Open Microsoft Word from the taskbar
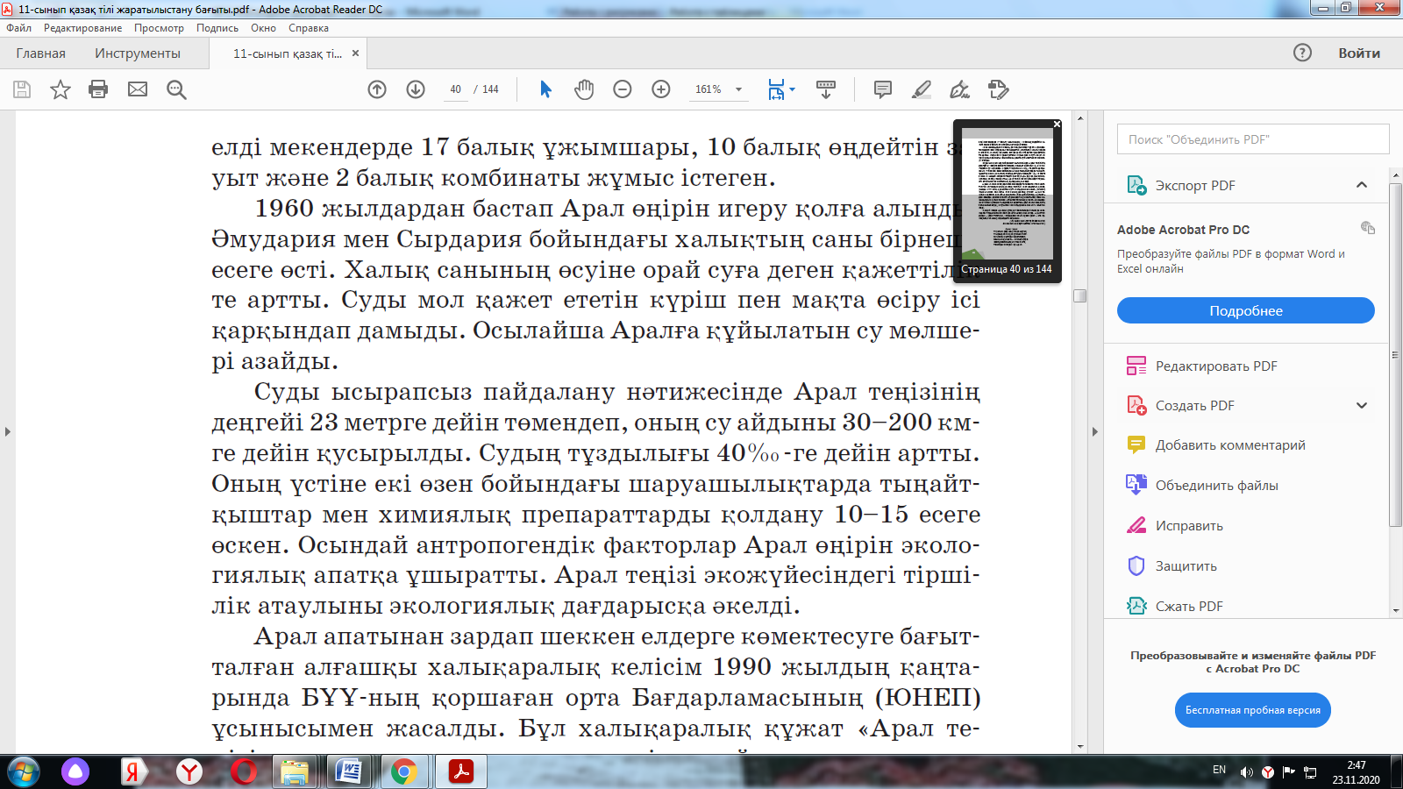The image size is (1403, 789). (x=349, y=771)
